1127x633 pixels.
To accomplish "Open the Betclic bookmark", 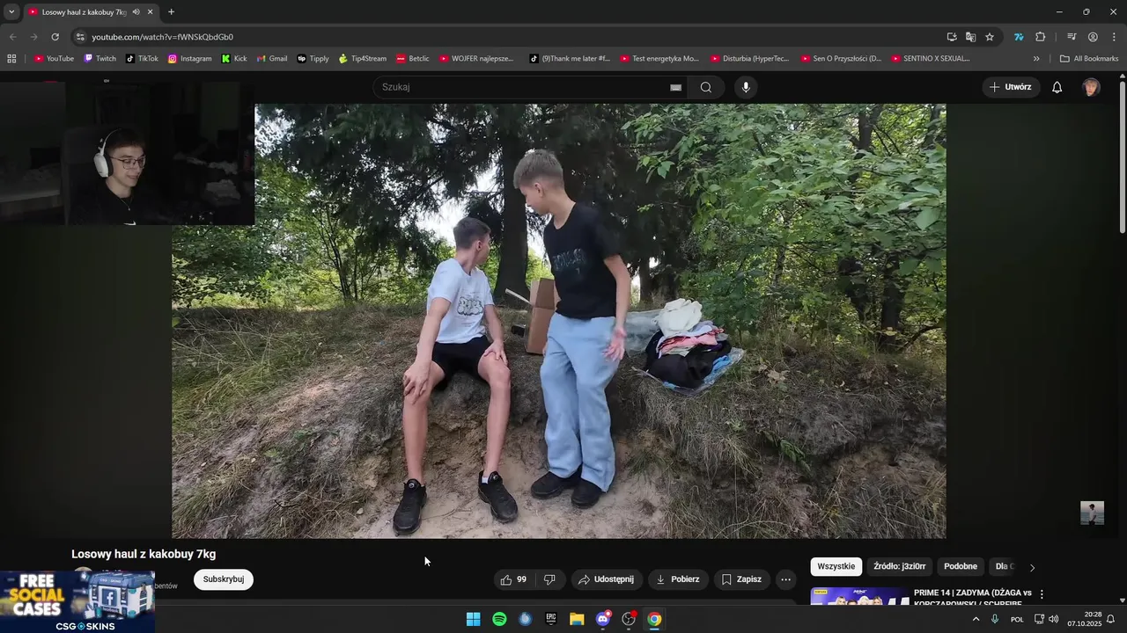I will click(413, 59).
